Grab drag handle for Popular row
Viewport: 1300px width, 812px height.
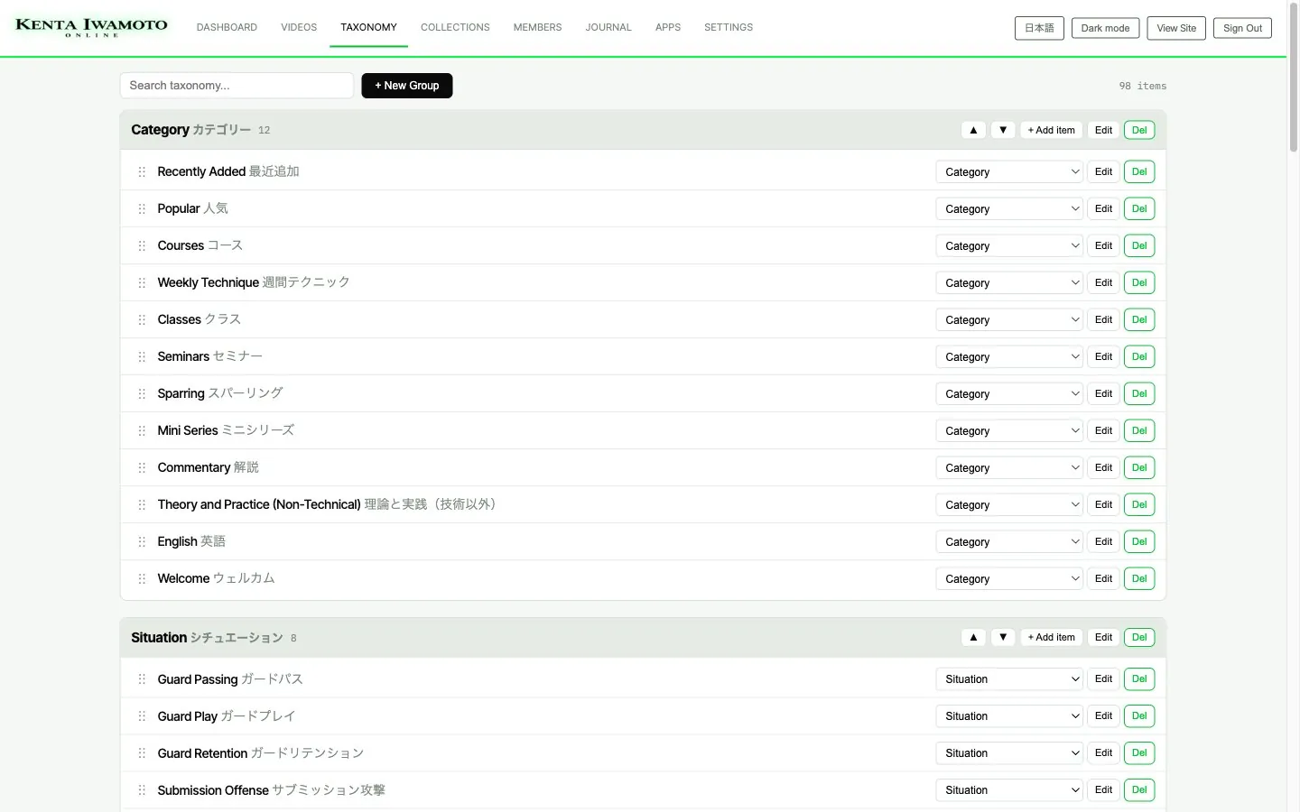click(x=142, y=208)
